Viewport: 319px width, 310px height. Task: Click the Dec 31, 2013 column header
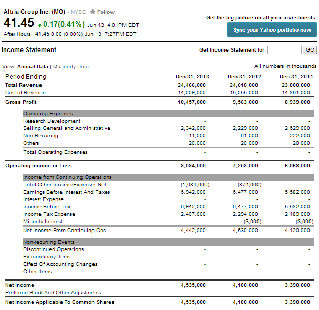pos(192,77)
